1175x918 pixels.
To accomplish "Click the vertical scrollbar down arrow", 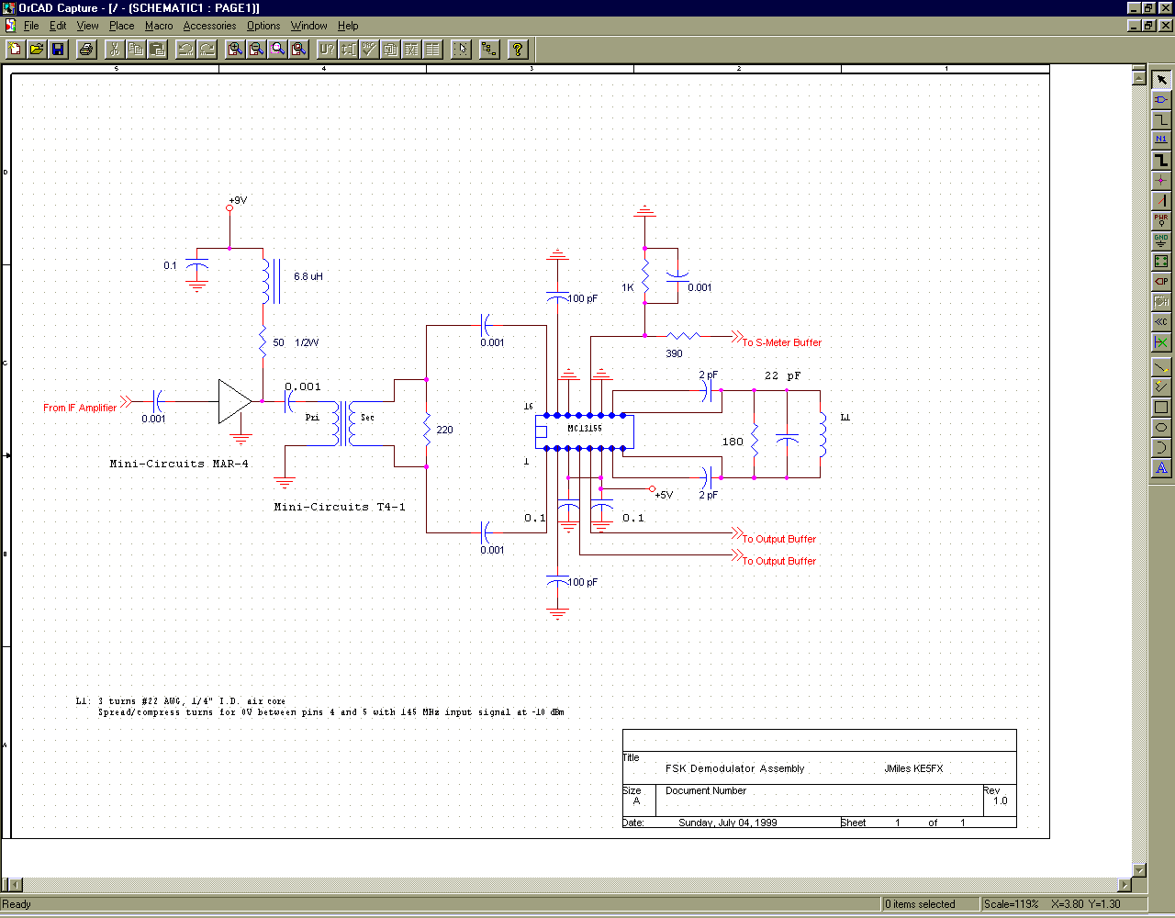I will point(1139,870).
